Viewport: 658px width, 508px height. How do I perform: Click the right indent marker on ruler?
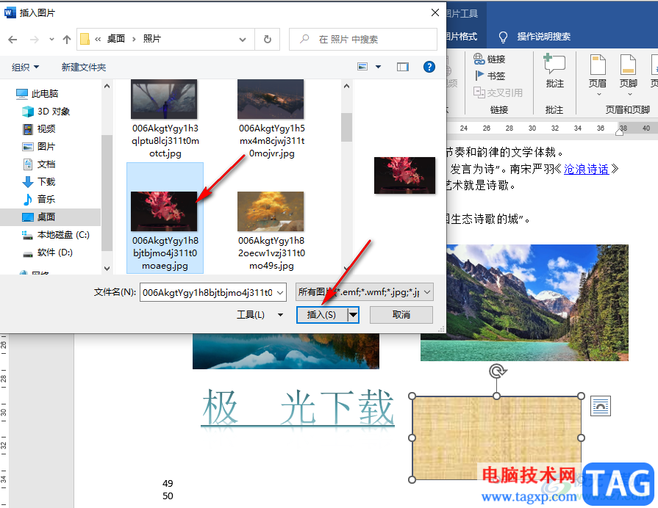tap(619, 132)
